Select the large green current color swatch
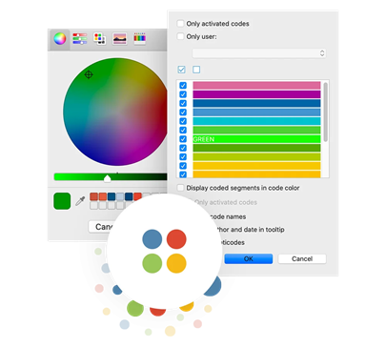Image resolution: width=386 pixels, height=347 pixels. coord(62,201)
